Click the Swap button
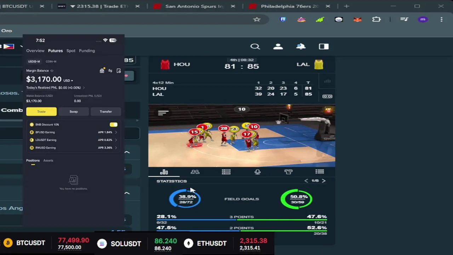 pyautogui.click(x=74, y=112)
